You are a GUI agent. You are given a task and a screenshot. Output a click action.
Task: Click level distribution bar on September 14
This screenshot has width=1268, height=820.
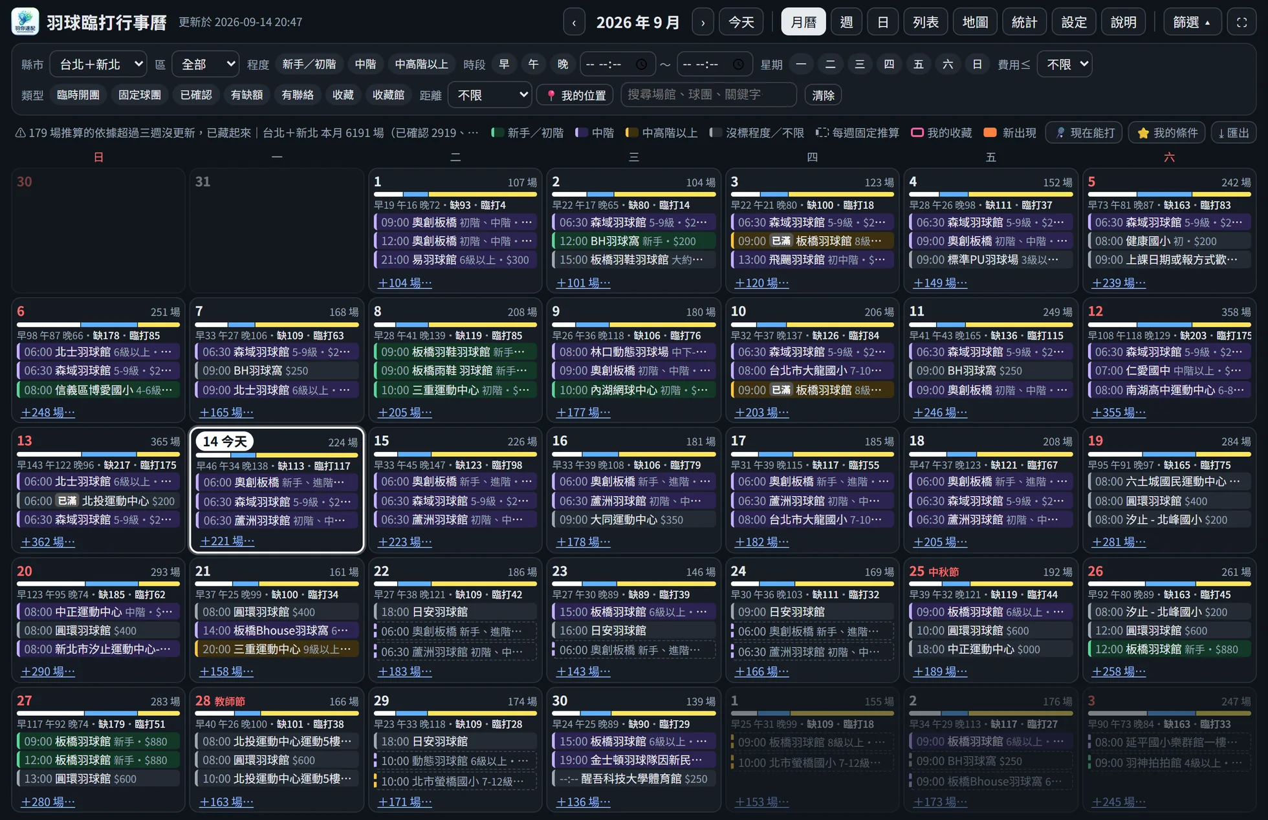coord(277,454)
